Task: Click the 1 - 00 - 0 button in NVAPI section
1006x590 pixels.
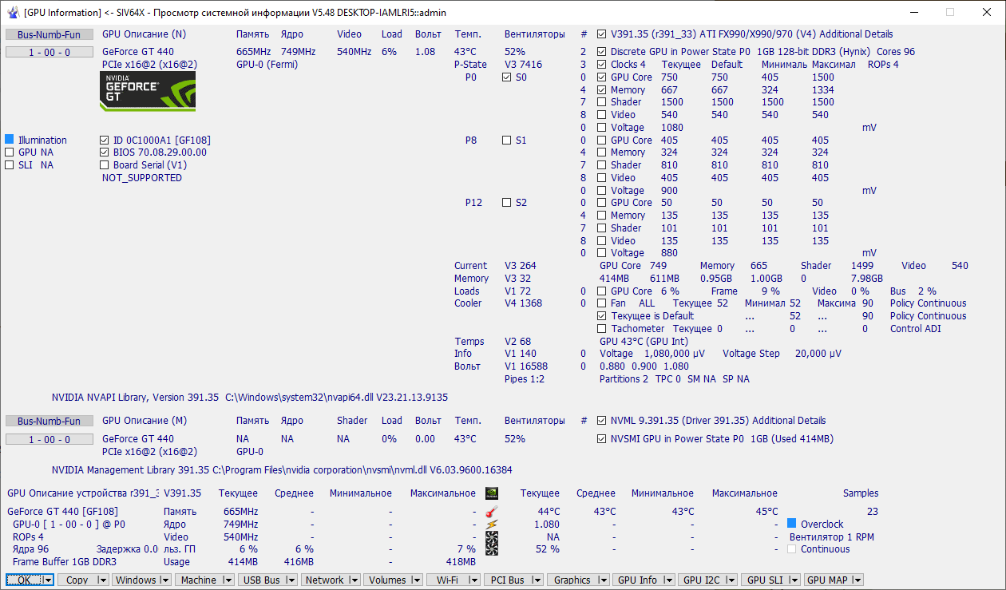Action: point(50,52)
